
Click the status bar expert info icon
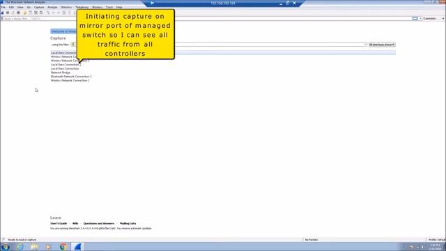pos(3,240)
